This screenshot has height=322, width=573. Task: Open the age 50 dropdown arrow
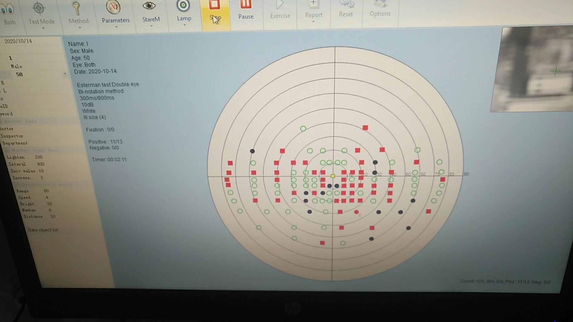(65, 74)
